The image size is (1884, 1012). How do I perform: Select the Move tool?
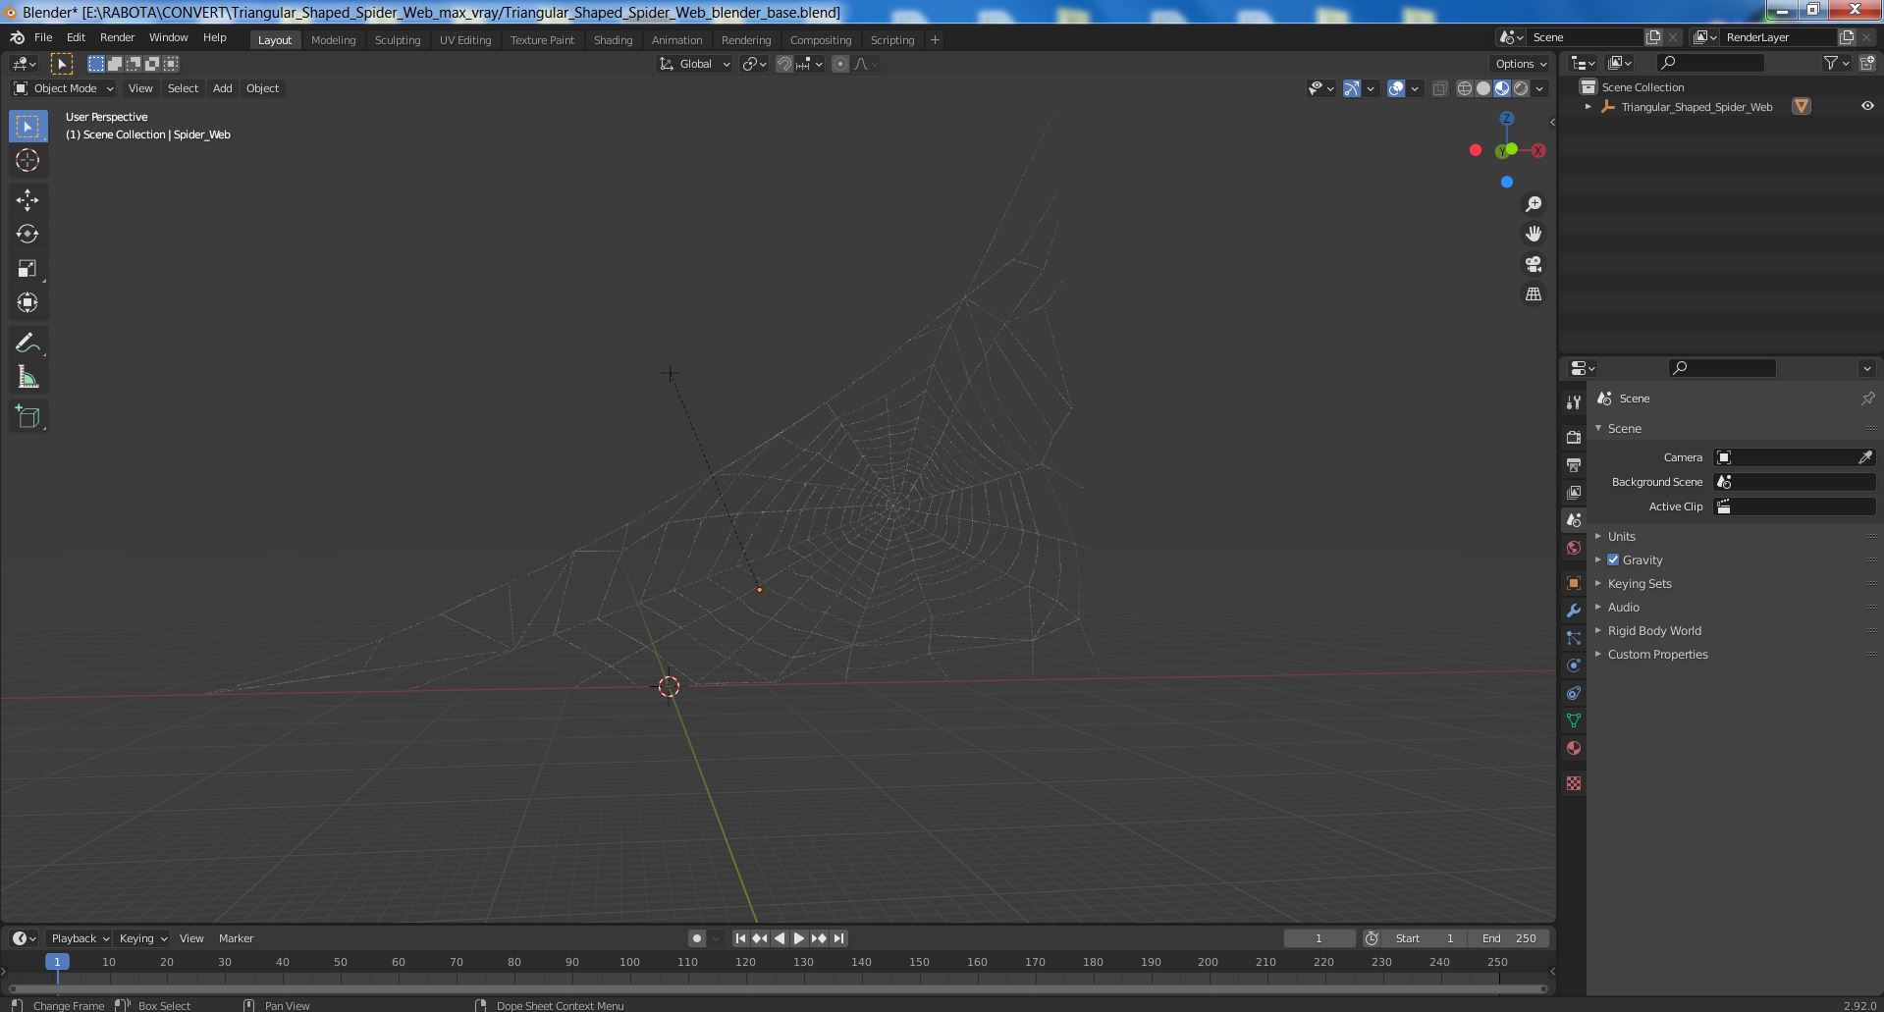[27, 200]
